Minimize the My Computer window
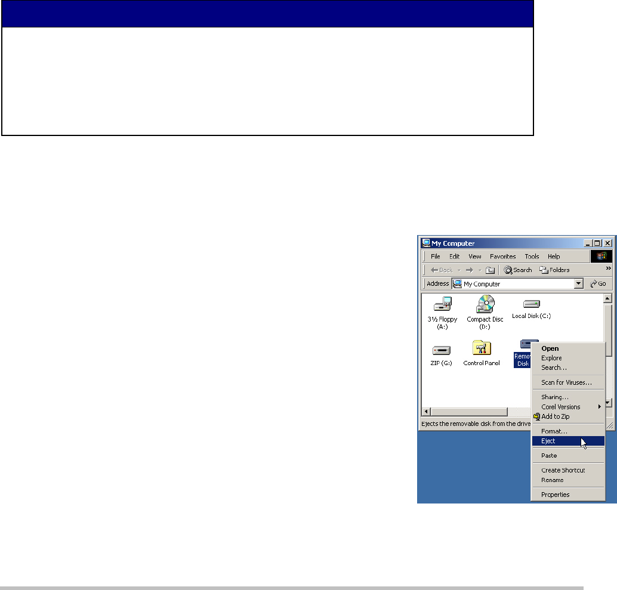The height and width of the screenshot is (590, 617). (x=588, y=243)
